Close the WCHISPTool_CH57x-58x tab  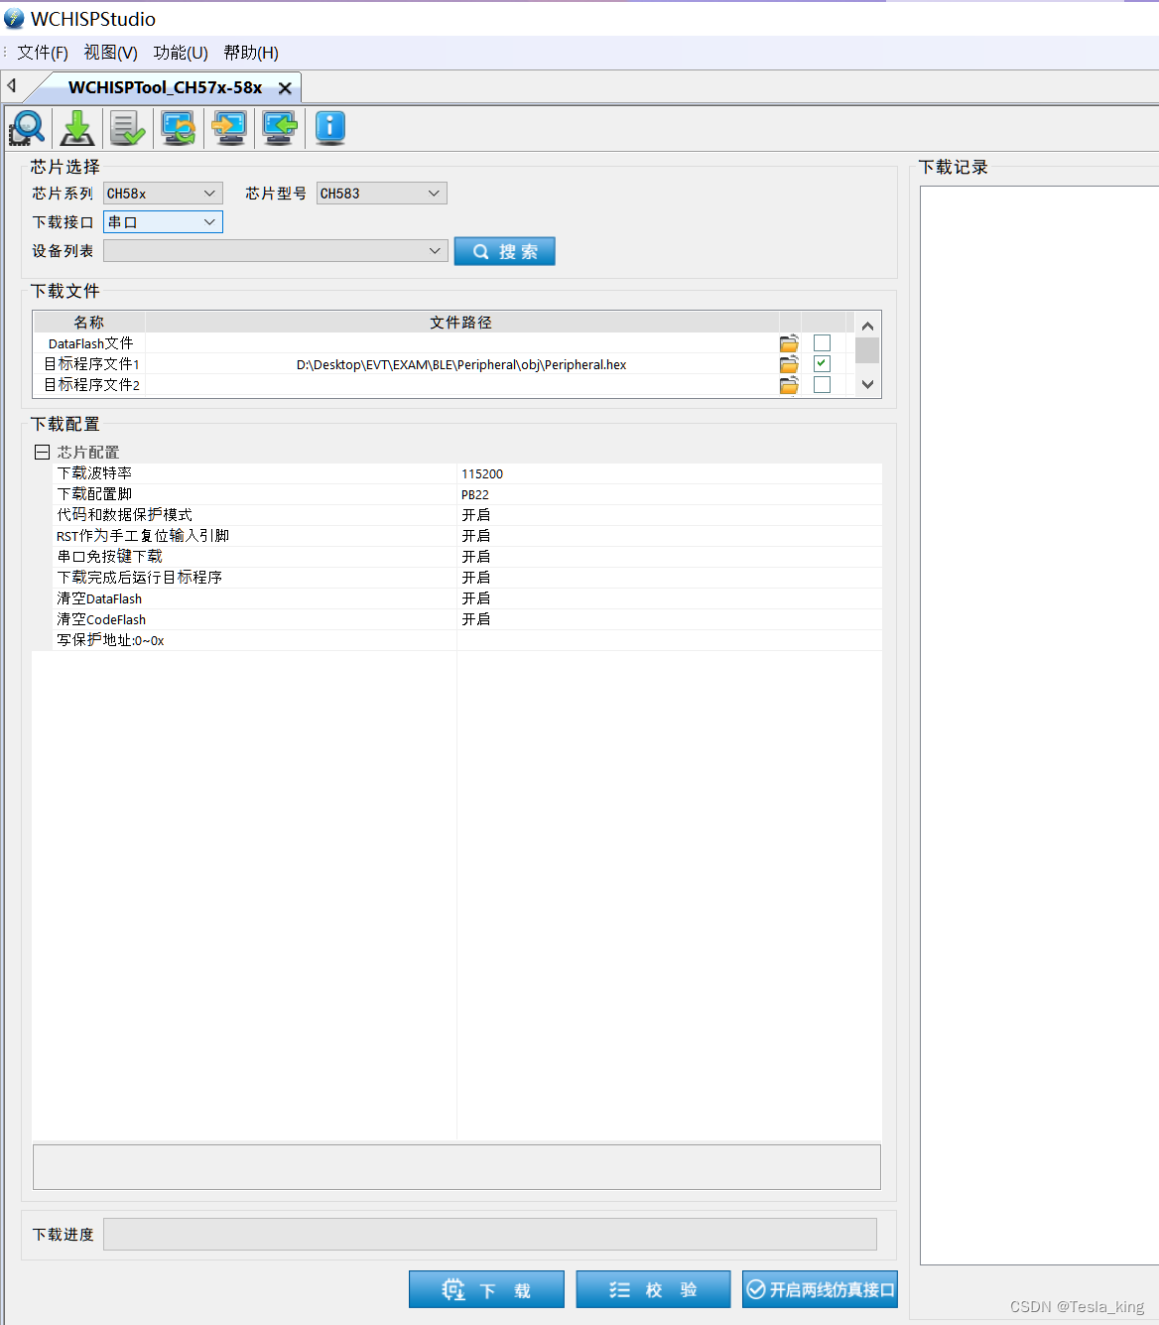tap(285, 88)
